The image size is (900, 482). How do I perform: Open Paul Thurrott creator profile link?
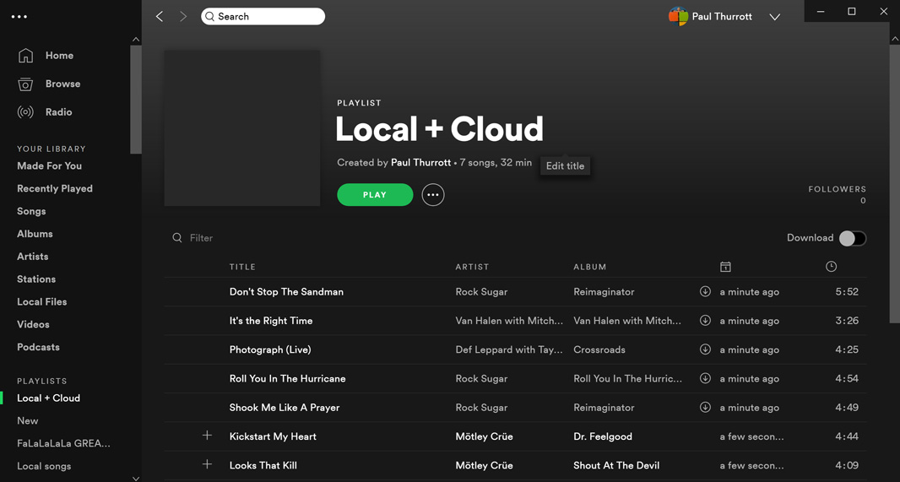(420, 162)
